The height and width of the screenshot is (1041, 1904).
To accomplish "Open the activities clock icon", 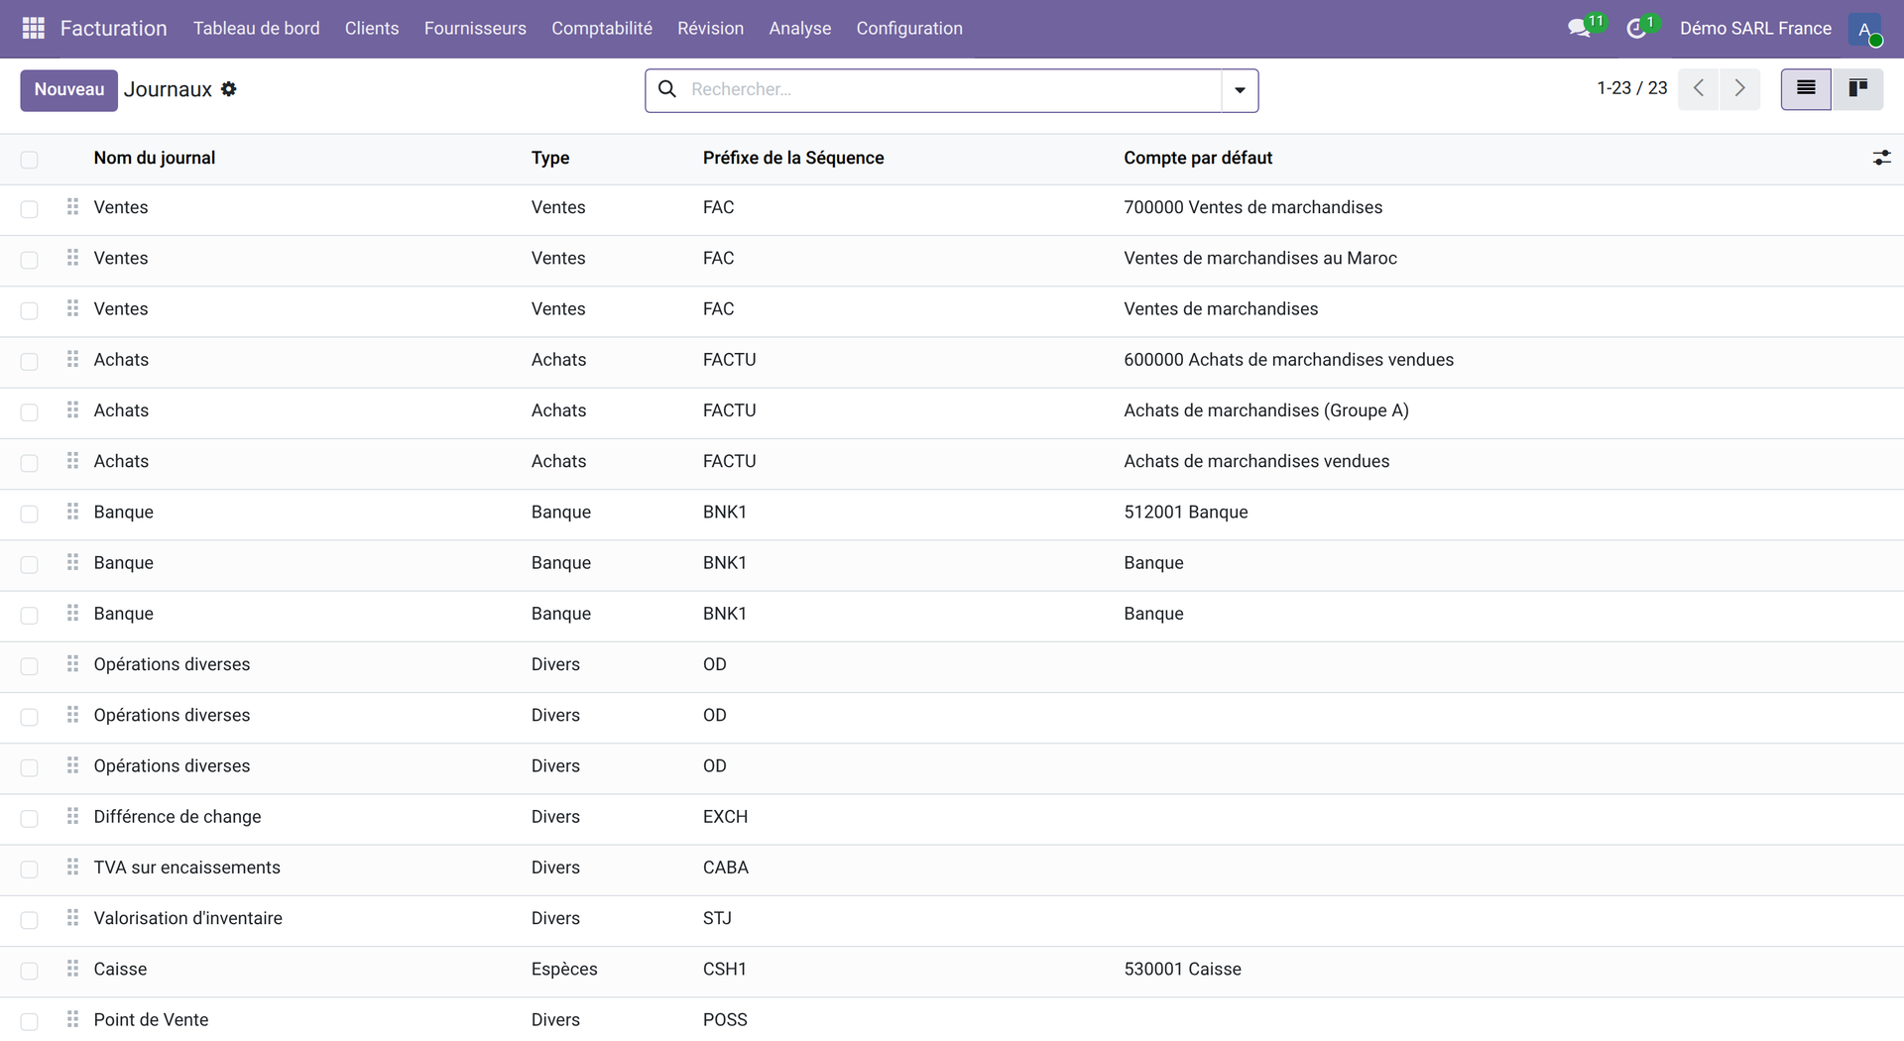I will tap(1636, 29).
